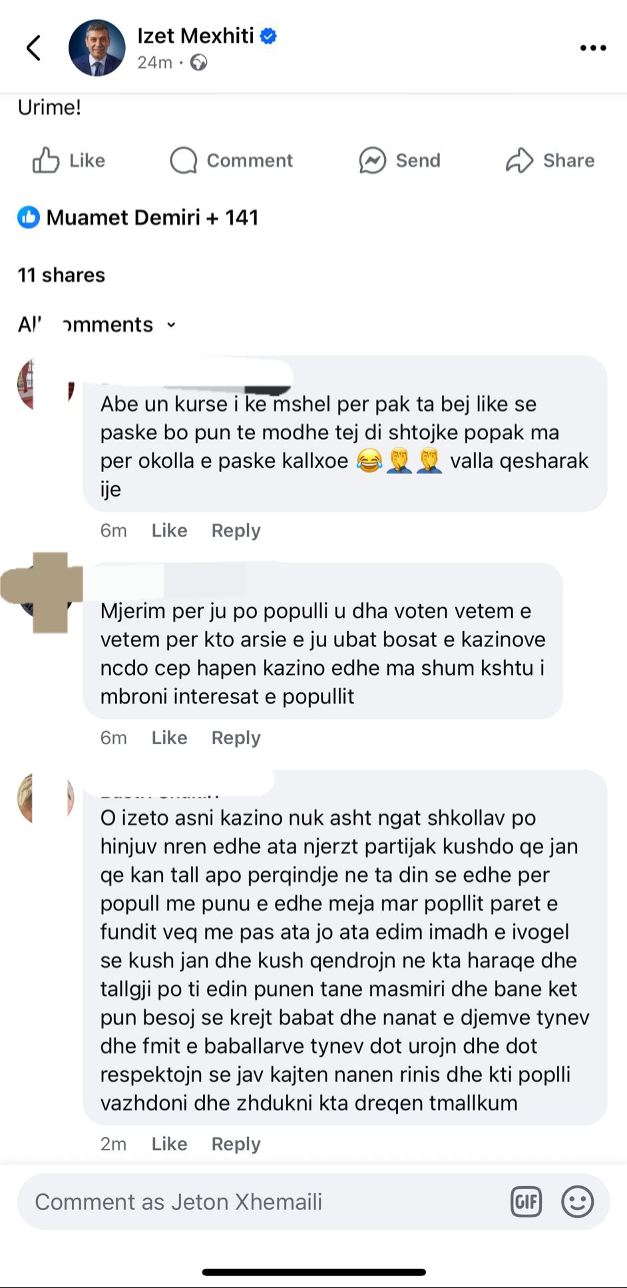The width and height of the screenshot is (627, 1288).
Task: Tap the verified badge next to Izet Mexhiti
Action: click(x=268, y=36)
